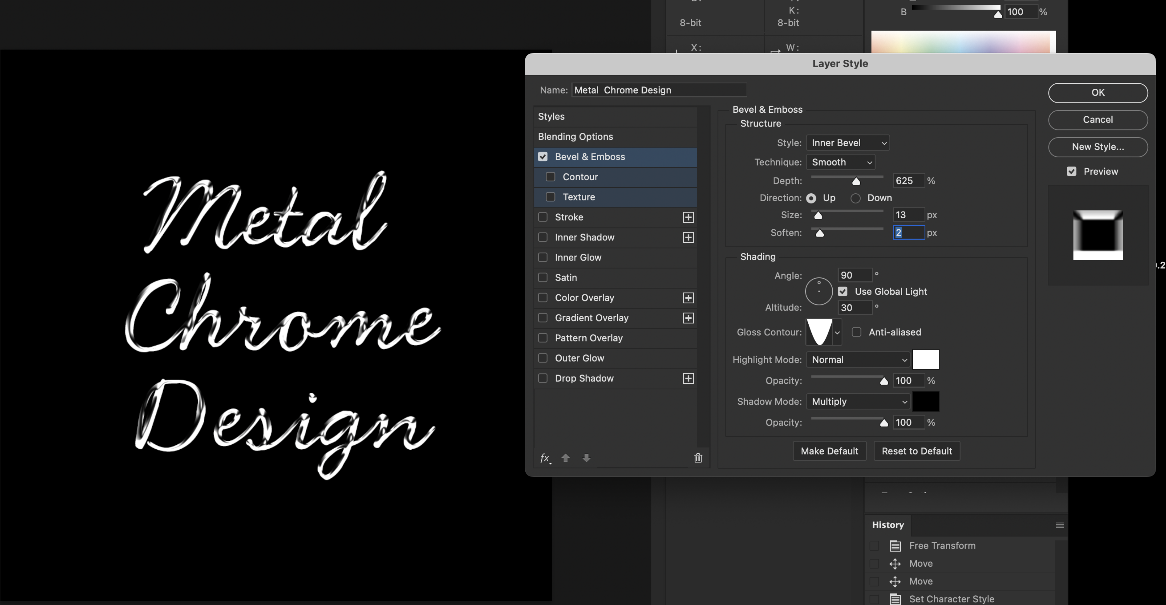Viewport: 1166px width, 605px height.
Task: Click the white highlight color swatch
Action: (x=925, y=359)
